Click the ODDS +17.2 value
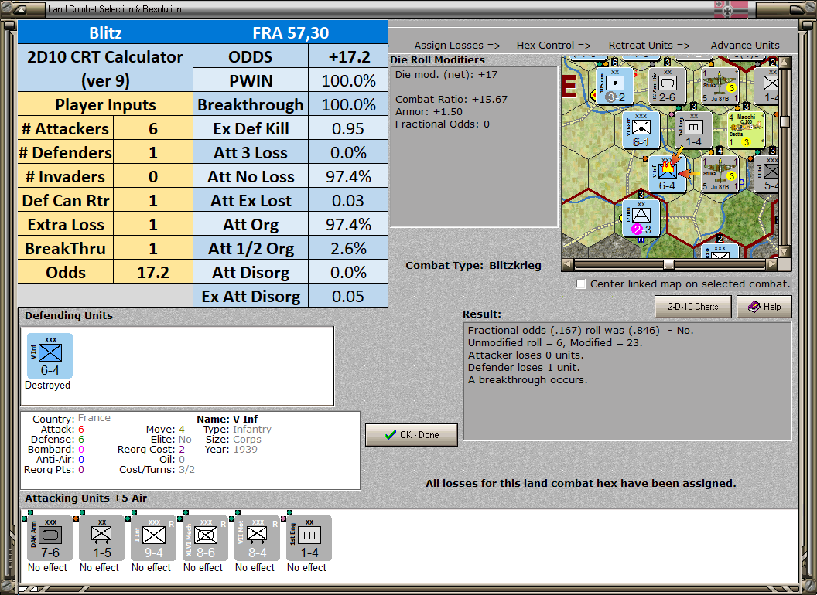This screenshot has height=595, width=817. click(348, 56)
